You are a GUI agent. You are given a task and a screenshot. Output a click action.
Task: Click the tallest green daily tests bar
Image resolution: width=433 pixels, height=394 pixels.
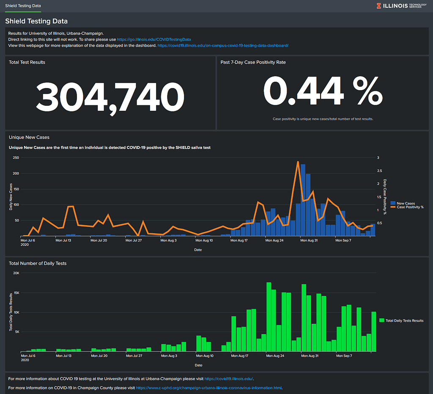click(269, 317)
